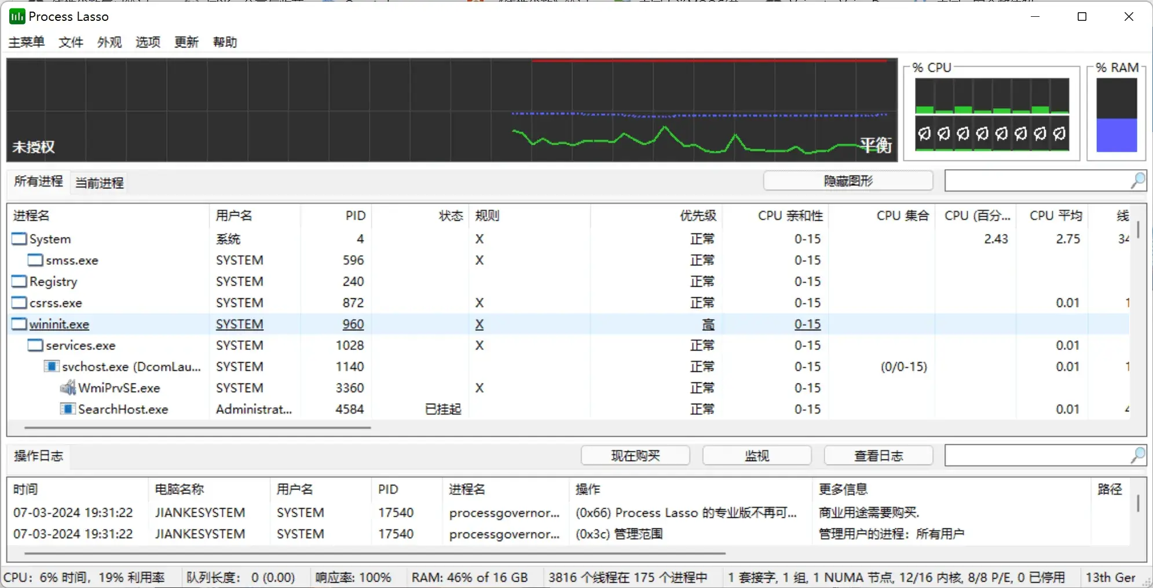
Task: Open the 文件 menu
Action: [x=71, y=42]
